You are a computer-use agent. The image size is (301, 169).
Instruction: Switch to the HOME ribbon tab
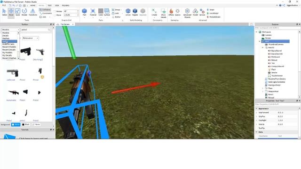(33, 5)
